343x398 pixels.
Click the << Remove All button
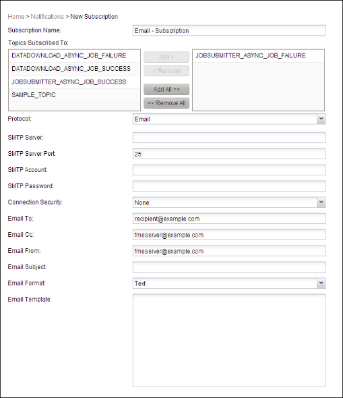[x=166, y=103]
